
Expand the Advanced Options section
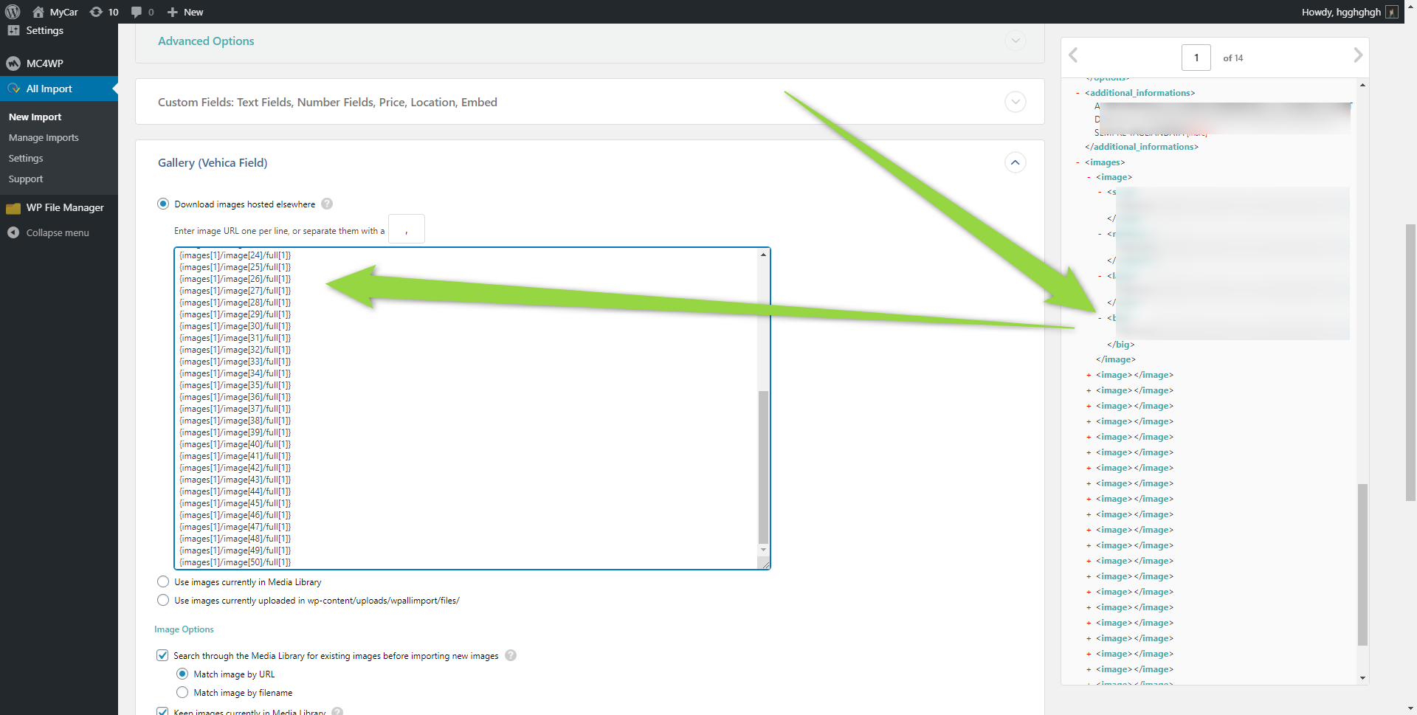click(x=1016, y=41)
